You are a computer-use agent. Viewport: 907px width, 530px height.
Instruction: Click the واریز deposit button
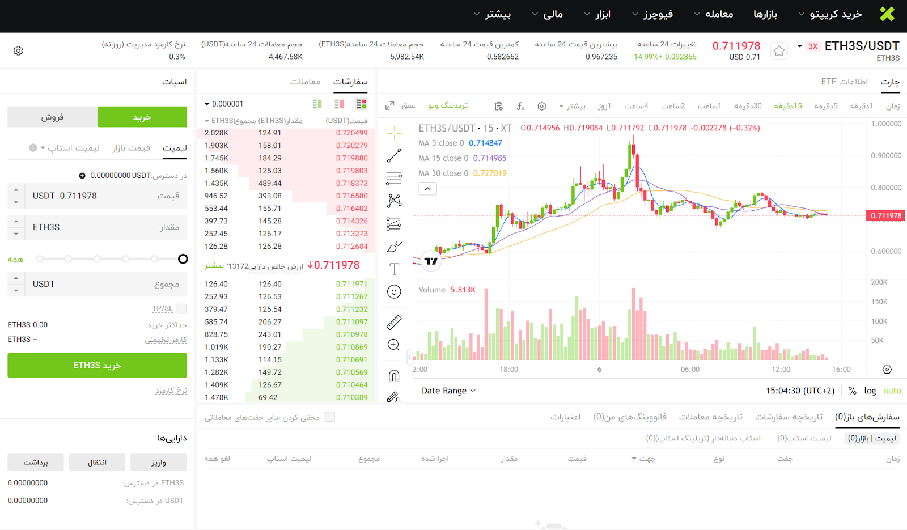[158, 463]
